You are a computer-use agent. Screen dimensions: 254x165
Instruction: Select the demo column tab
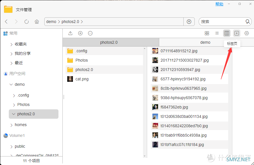(205, 42)
